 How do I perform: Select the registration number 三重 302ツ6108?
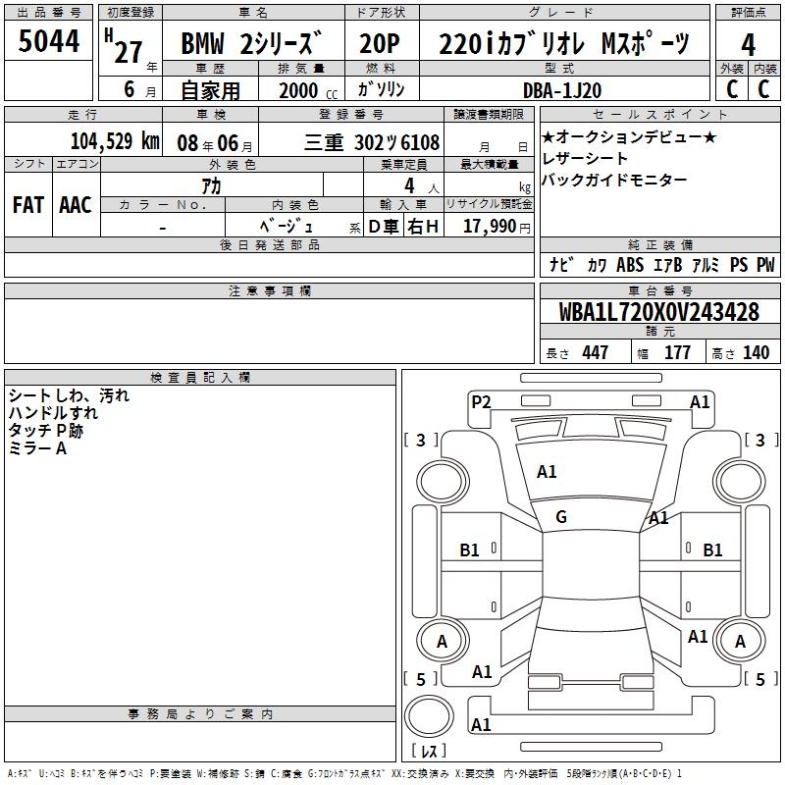[372, 142]
